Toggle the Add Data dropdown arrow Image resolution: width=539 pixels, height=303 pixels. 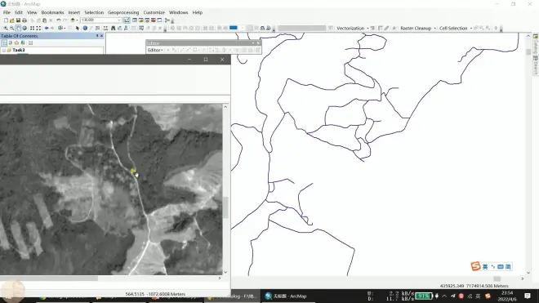[x=77, y=20]
